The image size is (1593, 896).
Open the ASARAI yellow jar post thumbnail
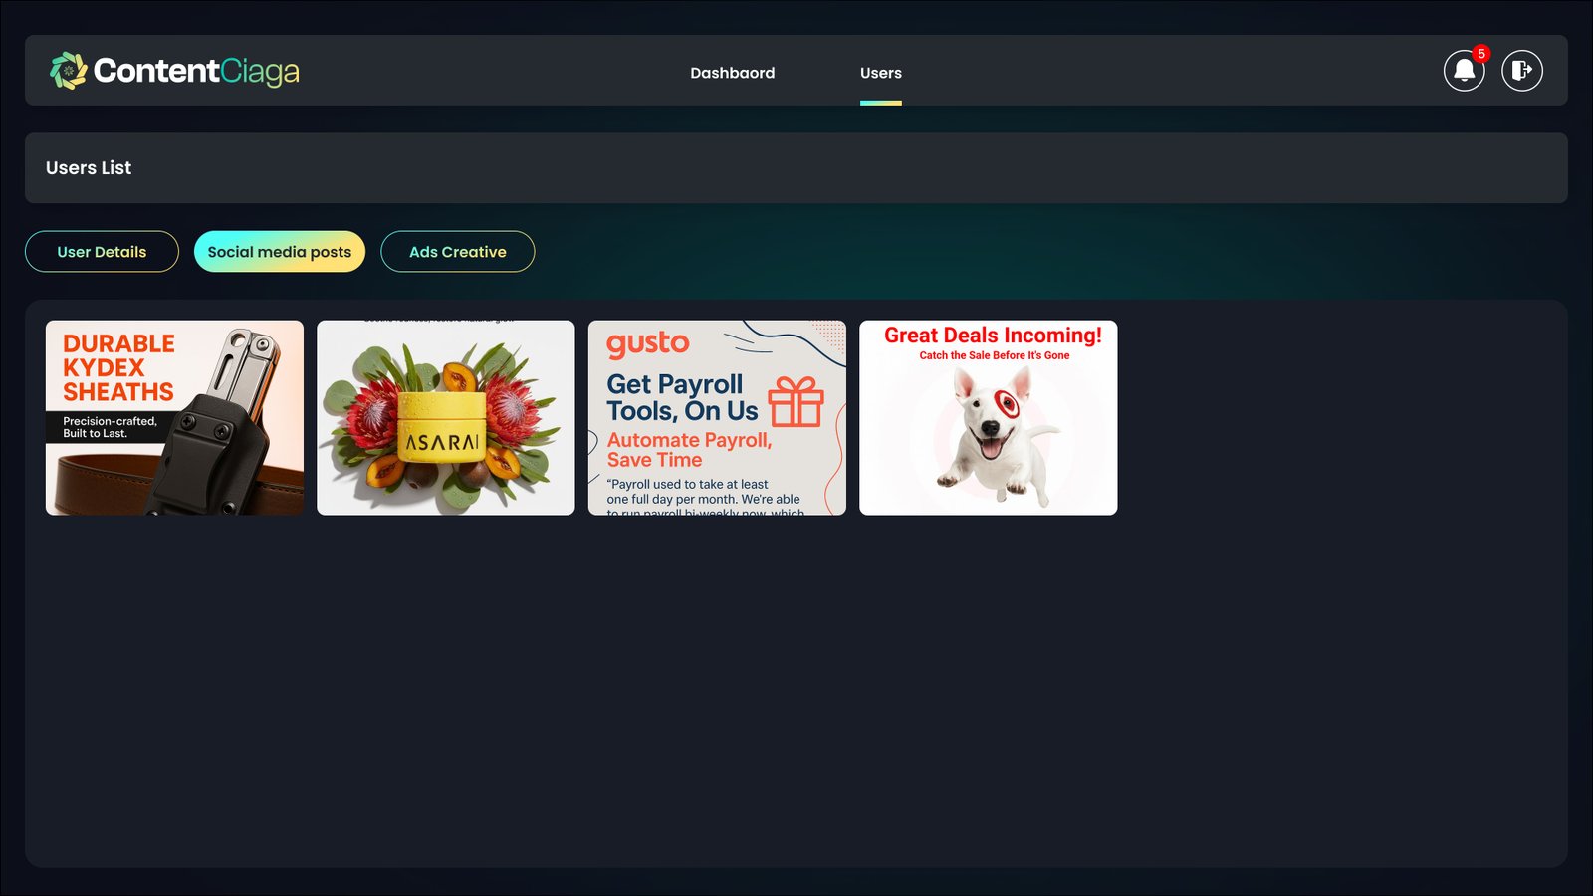(446, 417)
